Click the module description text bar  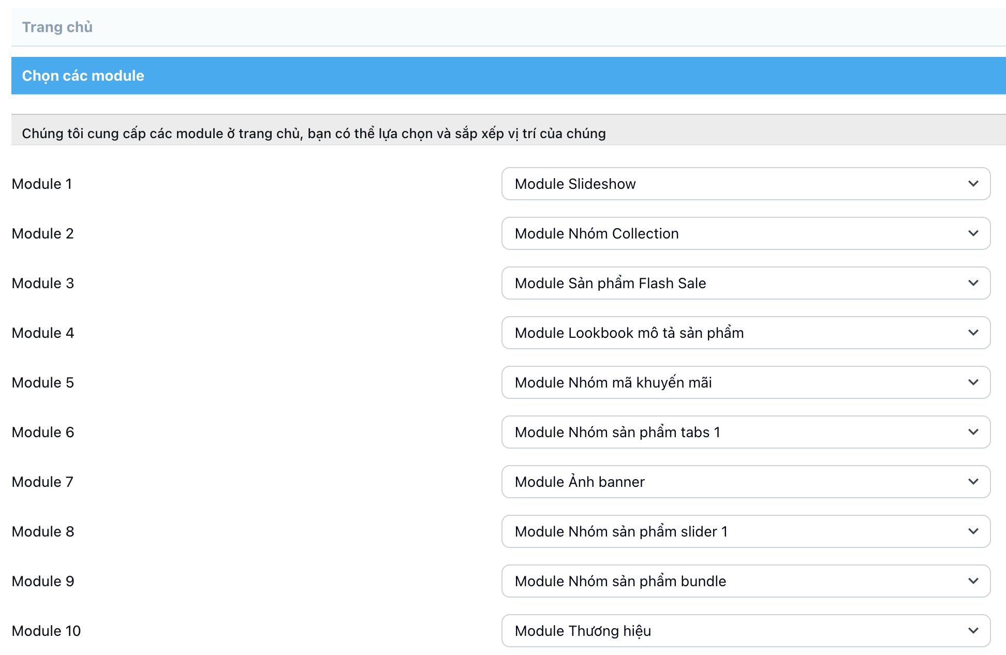[x=314, y=133]
